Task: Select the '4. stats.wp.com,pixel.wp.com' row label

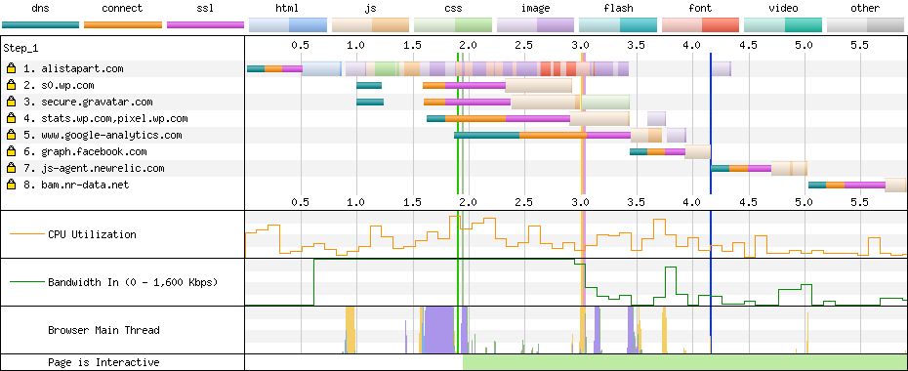Action: (x=105, y=119)
